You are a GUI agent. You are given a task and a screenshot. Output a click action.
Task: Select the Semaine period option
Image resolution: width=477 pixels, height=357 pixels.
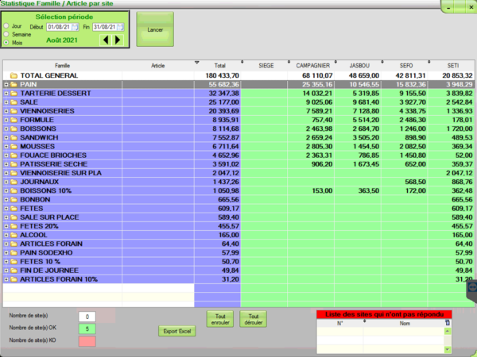click(6, 34)
